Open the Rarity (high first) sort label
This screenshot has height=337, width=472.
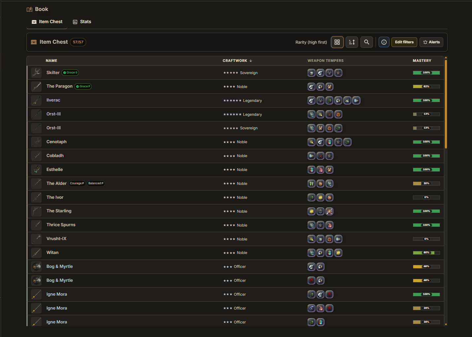[x=311, y=42]
